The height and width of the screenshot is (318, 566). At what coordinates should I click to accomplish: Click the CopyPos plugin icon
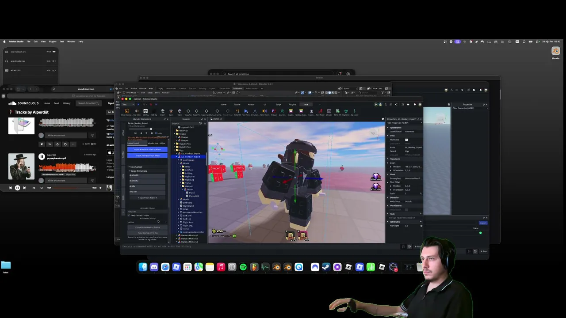pyautogui.click(x=188, y=111)
